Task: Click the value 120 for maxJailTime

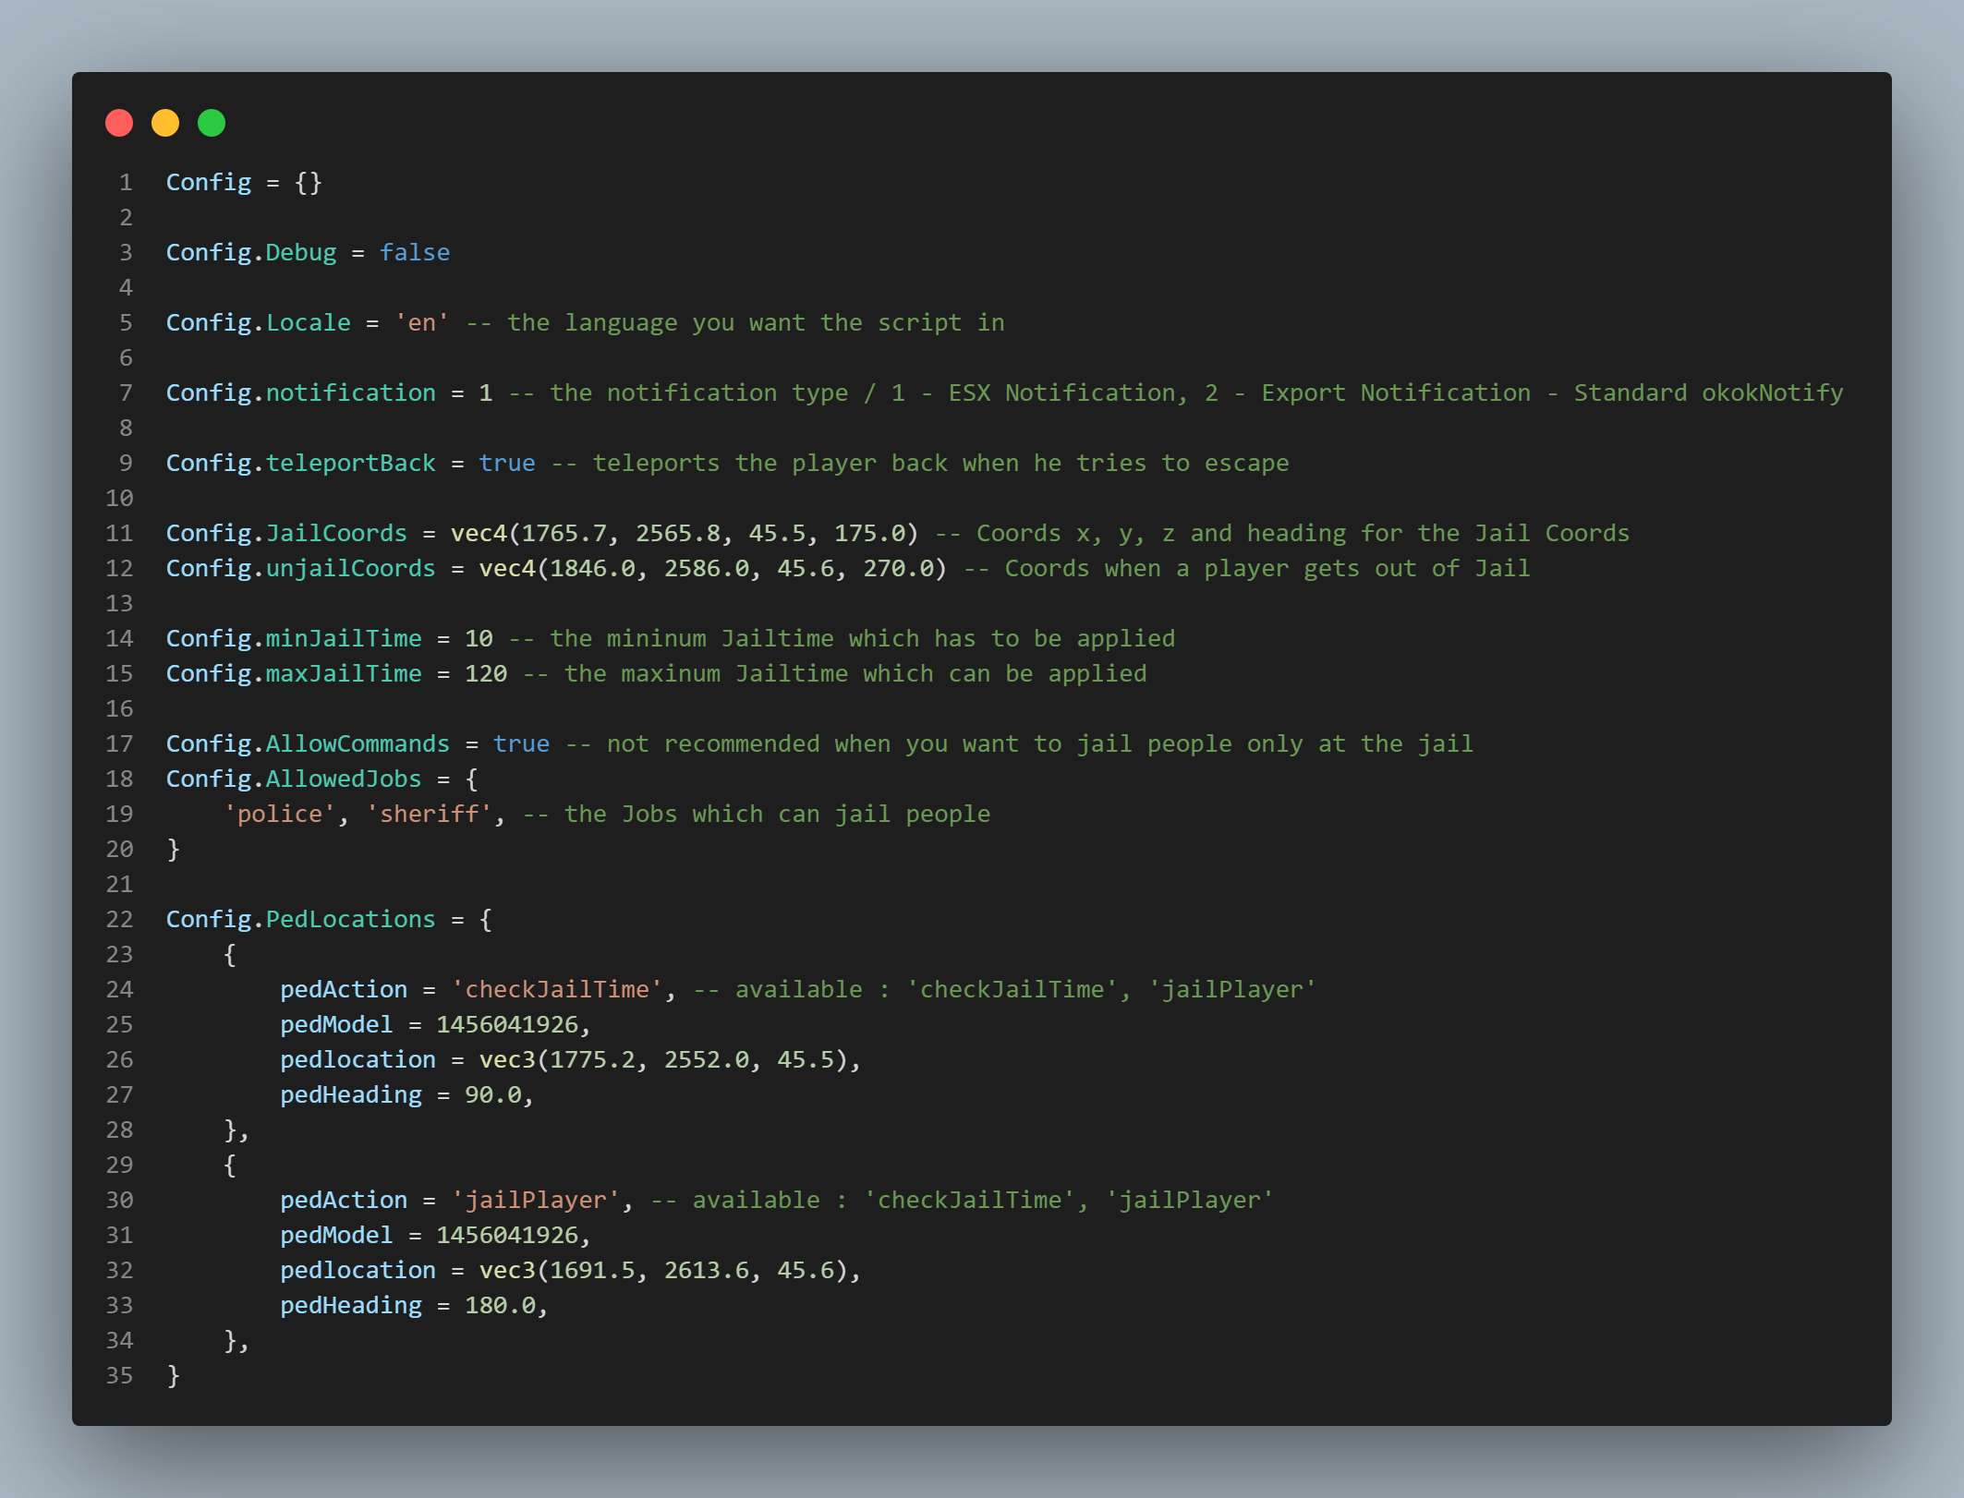Action: pyautogui.click(x=486, y=674)
